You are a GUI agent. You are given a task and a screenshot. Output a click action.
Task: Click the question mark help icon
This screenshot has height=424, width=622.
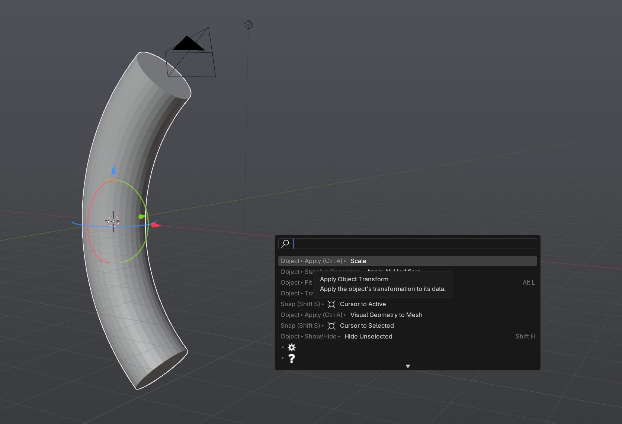(292, 358)
